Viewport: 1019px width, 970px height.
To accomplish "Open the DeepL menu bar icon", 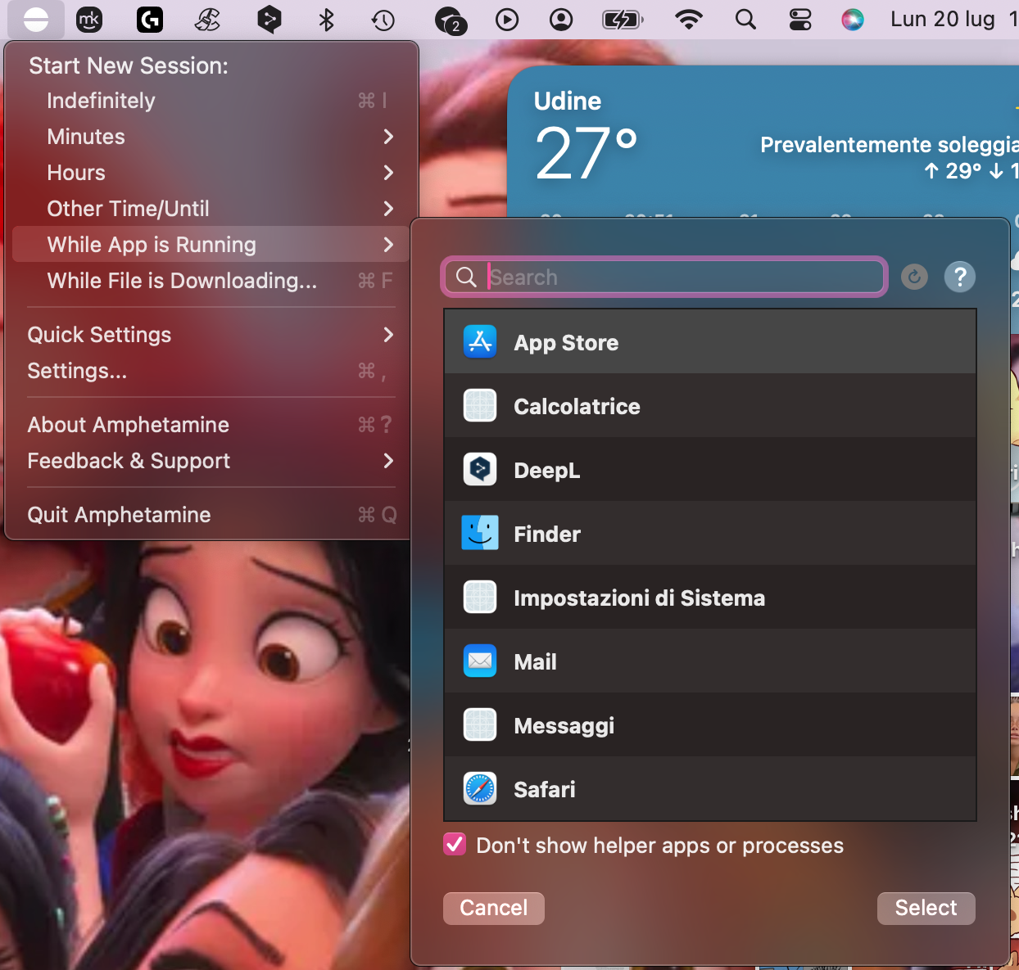I will coord(269,19).
